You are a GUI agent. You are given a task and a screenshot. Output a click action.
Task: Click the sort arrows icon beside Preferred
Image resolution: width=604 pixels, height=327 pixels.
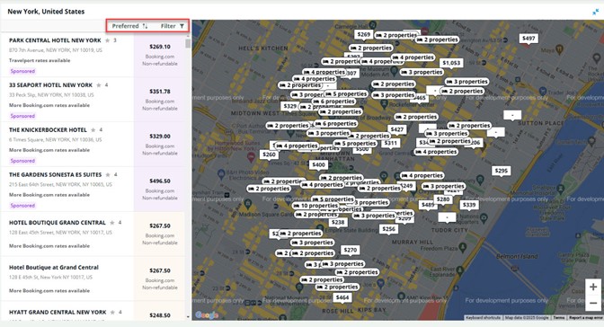click(x=145, y=26)
